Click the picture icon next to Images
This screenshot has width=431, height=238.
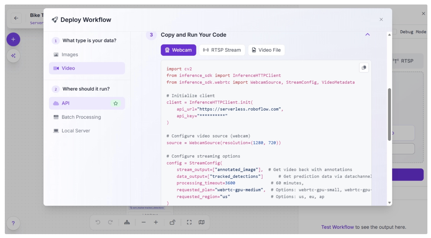click(56, 55)
